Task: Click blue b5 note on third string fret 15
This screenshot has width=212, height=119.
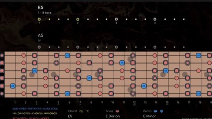Action: (166, 71)
